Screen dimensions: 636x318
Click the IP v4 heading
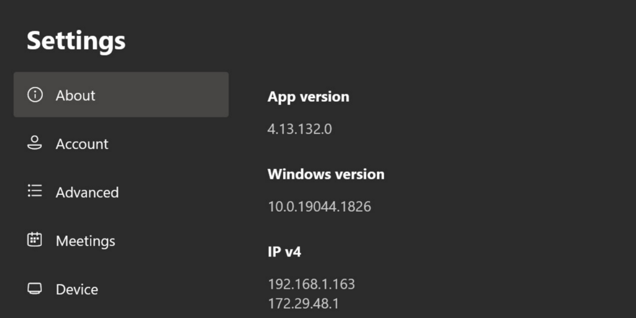tap(284, 252)
